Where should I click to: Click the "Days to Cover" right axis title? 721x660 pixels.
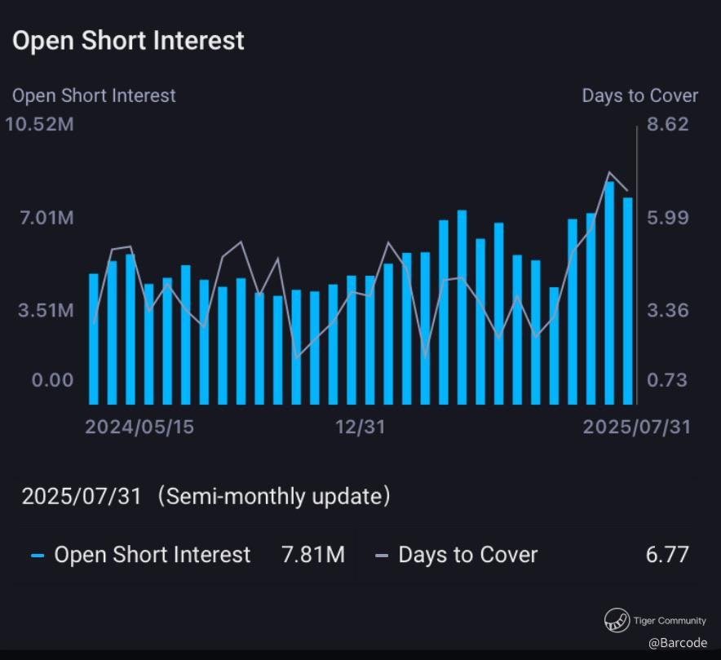coord(639,95)
